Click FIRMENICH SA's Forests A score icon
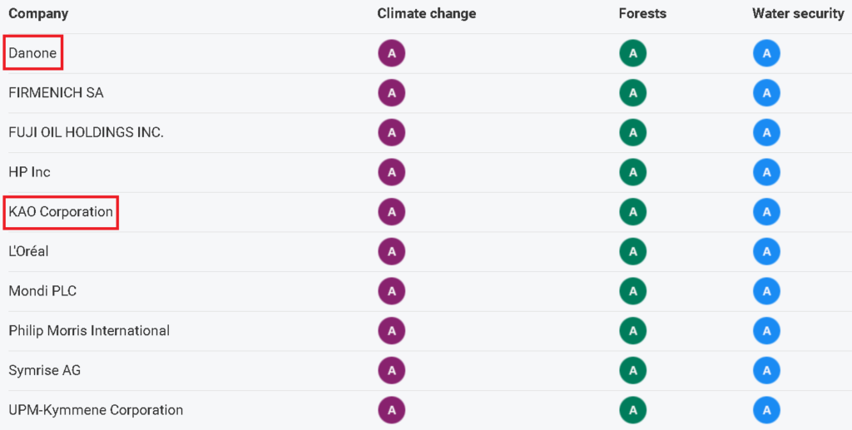 coord(632,93)
